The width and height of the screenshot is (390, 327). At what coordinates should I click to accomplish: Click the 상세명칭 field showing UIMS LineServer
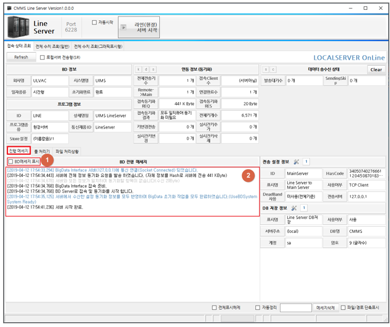[113, 116]
